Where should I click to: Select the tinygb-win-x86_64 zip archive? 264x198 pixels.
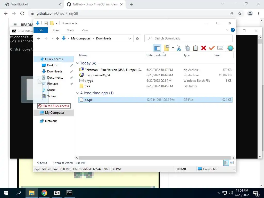click(x=155, y=75)
